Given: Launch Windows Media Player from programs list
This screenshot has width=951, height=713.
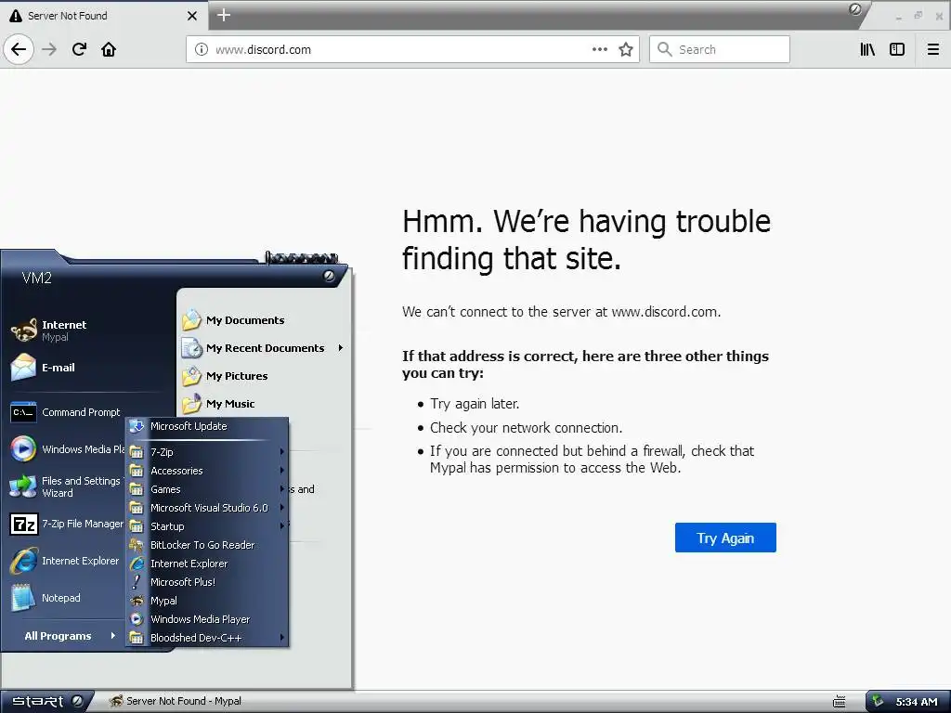Looking at the screenshot, I should [207, 619].
